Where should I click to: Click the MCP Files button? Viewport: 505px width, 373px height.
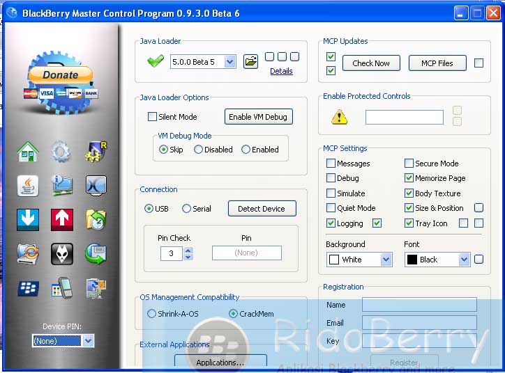[437, 63]
